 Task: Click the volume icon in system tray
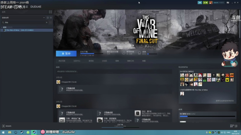[x=222, y=132]
